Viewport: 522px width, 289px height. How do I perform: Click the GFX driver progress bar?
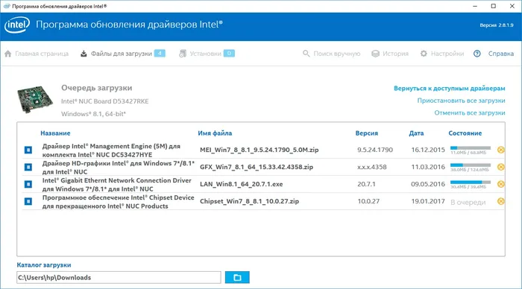(x=471, y=165)
